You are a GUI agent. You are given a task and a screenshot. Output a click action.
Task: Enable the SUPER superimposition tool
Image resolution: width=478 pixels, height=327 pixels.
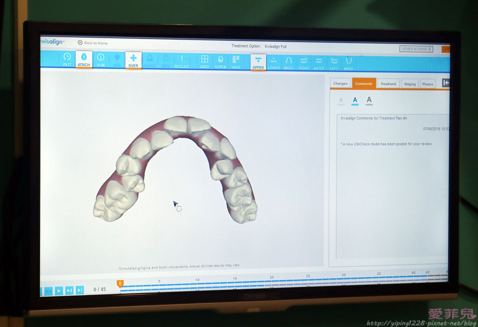pyautogui.click(x=220, y=62)
